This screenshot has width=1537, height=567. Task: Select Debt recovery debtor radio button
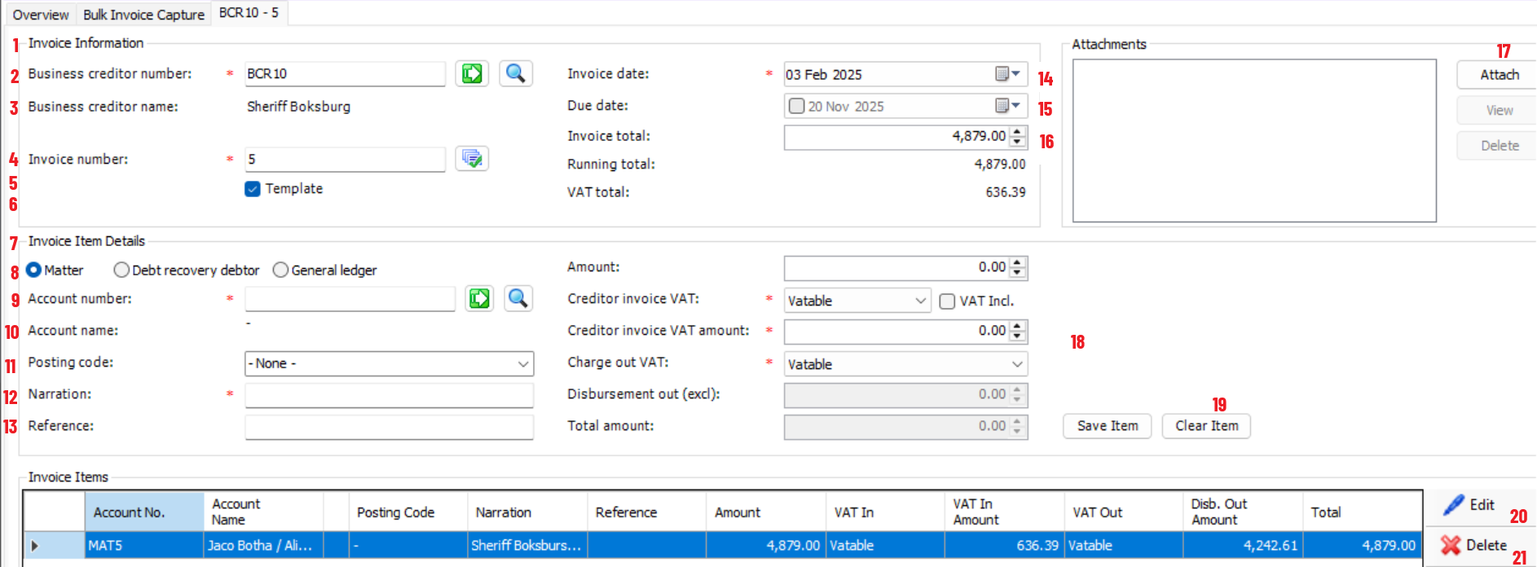121,270
